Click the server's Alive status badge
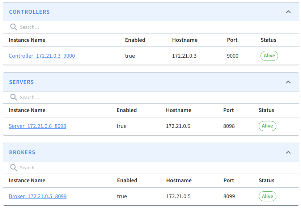301x210 pixels. (x=267, y=126)
